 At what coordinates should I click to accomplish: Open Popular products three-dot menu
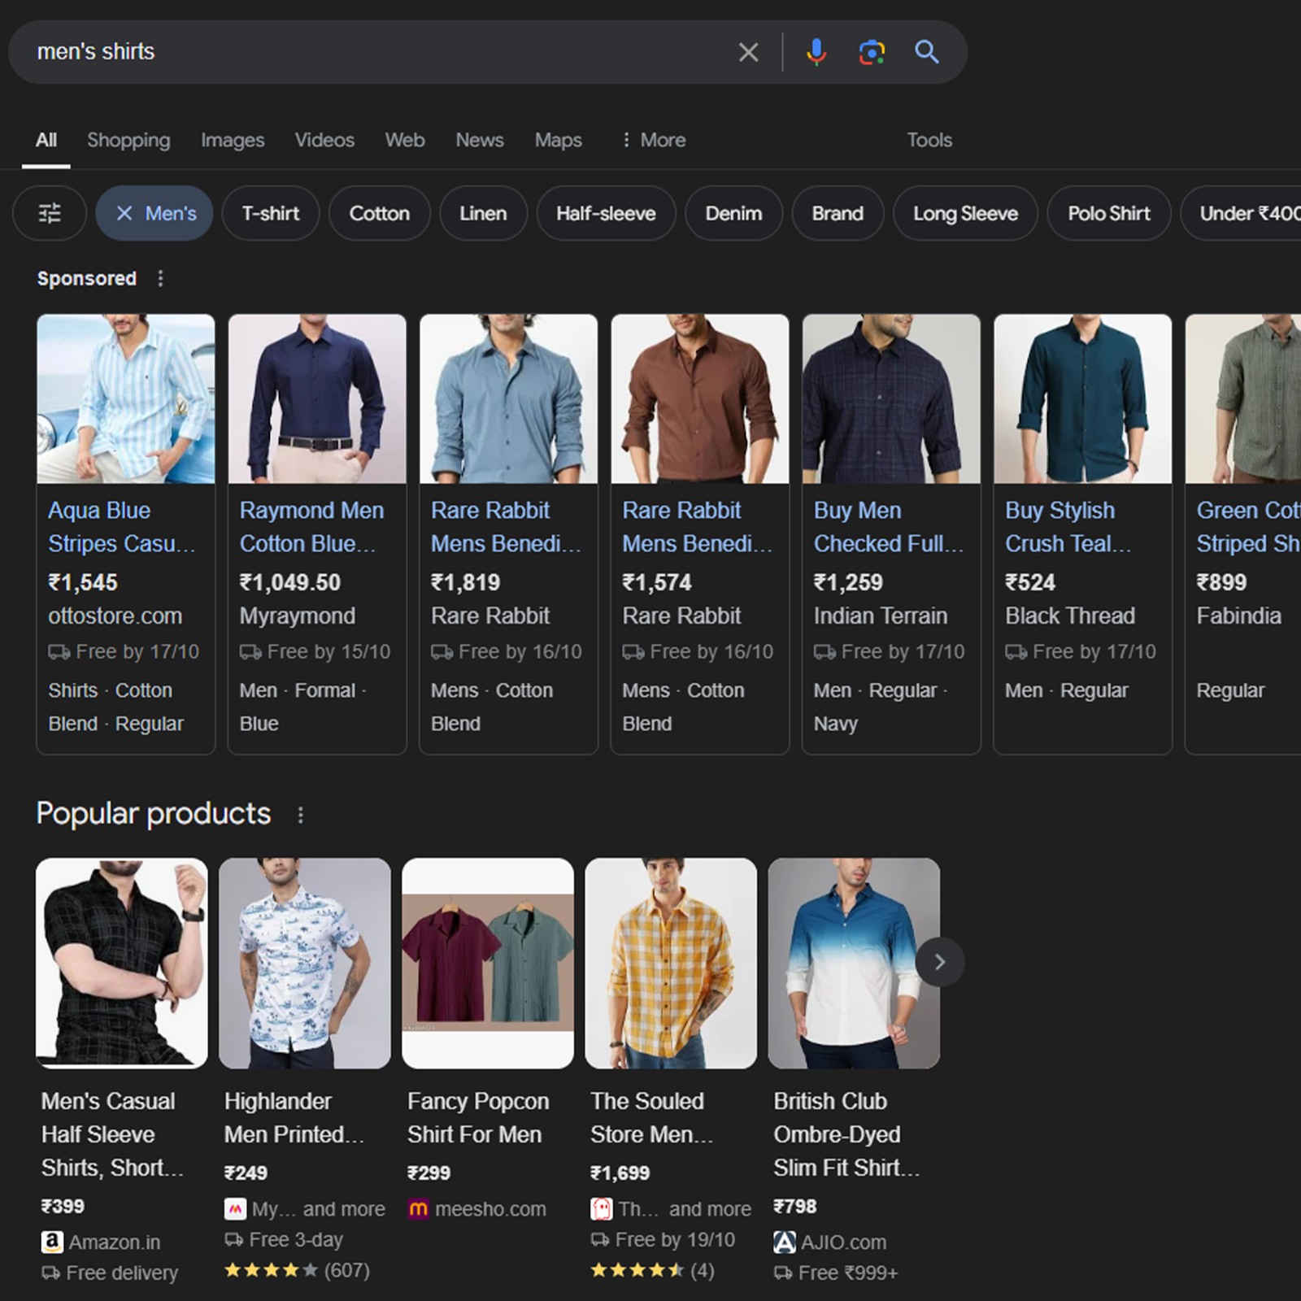[301, 815]
